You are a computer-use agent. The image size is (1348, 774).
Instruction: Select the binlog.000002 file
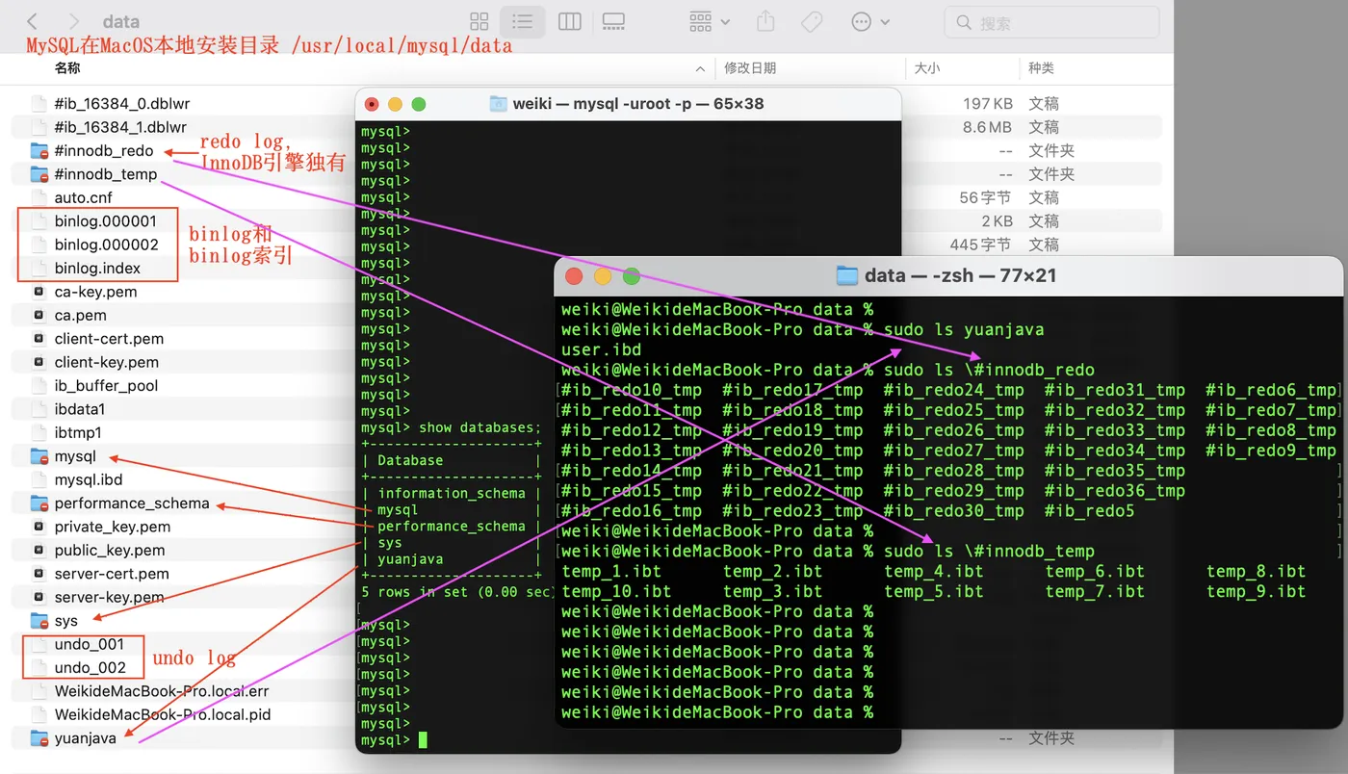pos(106,245)
